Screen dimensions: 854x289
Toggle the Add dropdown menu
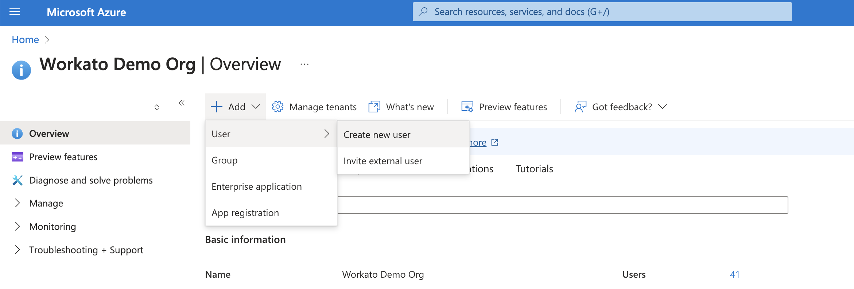point(236,107)
